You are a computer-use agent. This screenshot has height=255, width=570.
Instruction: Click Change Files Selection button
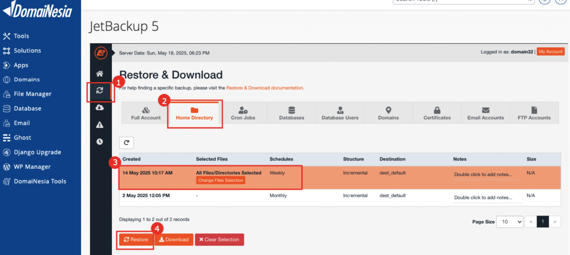(x=220, y=180)
